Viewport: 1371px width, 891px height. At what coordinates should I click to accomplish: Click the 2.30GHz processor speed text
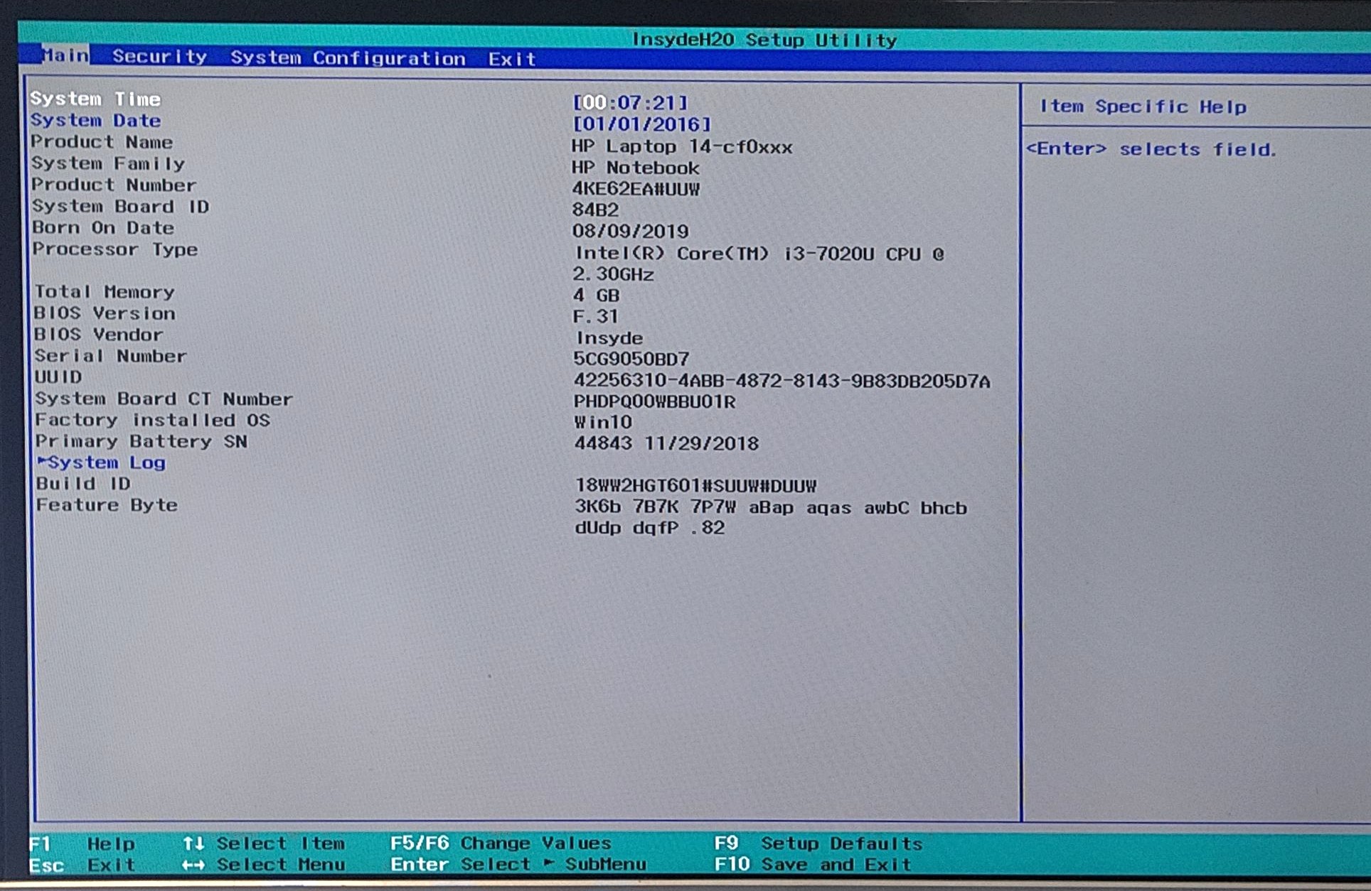614,274
